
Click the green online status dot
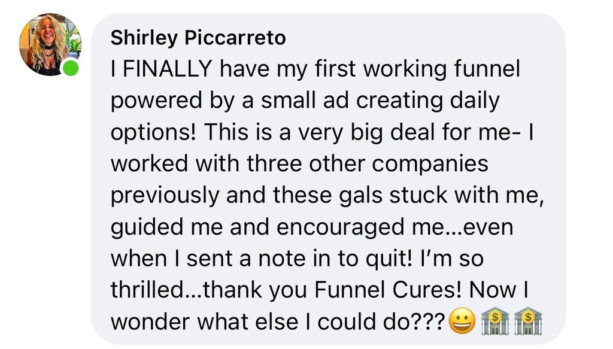71,68
